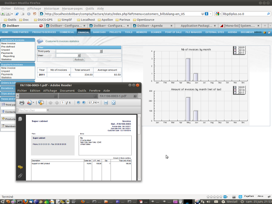This screenshot has width=272, height=204.
Task: Click the Firefox reload icon
Action: point(17,14)
